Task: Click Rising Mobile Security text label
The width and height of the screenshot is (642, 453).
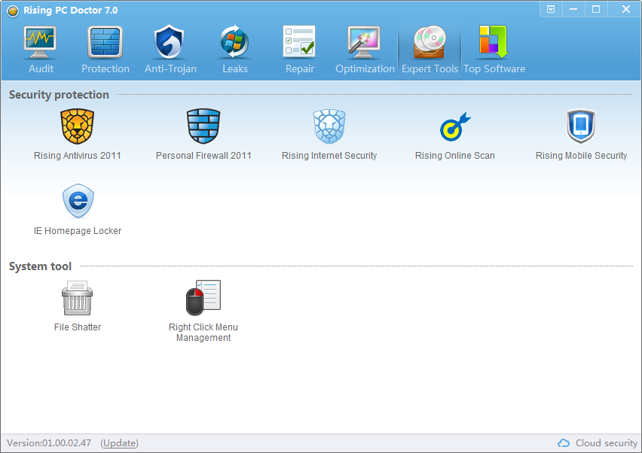Action: point(581,156)
